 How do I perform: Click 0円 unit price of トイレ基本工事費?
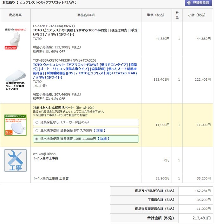(167, 160)
